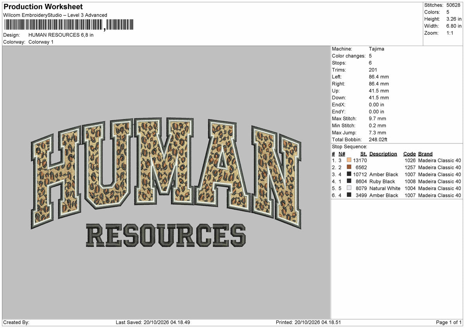
Task: Click the Up value 41.5 mm
Action: pos(379,91)
